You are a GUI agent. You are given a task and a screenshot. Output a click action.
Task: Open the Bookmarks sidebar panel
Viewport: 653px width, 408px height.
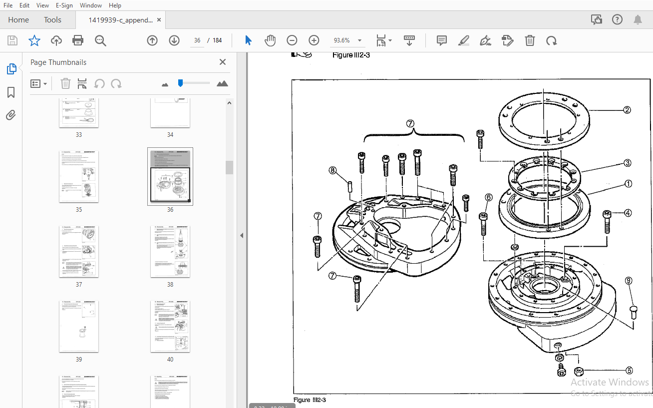(11, 92)
